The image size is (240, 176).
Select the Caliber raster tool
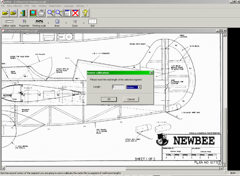9,23
